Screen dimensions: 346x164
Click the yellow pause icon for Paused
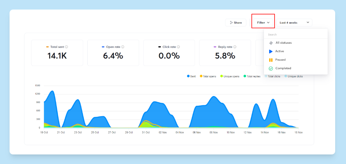(x=271, y=60)
